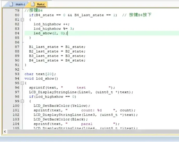Collapse the lcd_show function at line 95
Screen dimensions: 179x142
(x=22, y=83)
